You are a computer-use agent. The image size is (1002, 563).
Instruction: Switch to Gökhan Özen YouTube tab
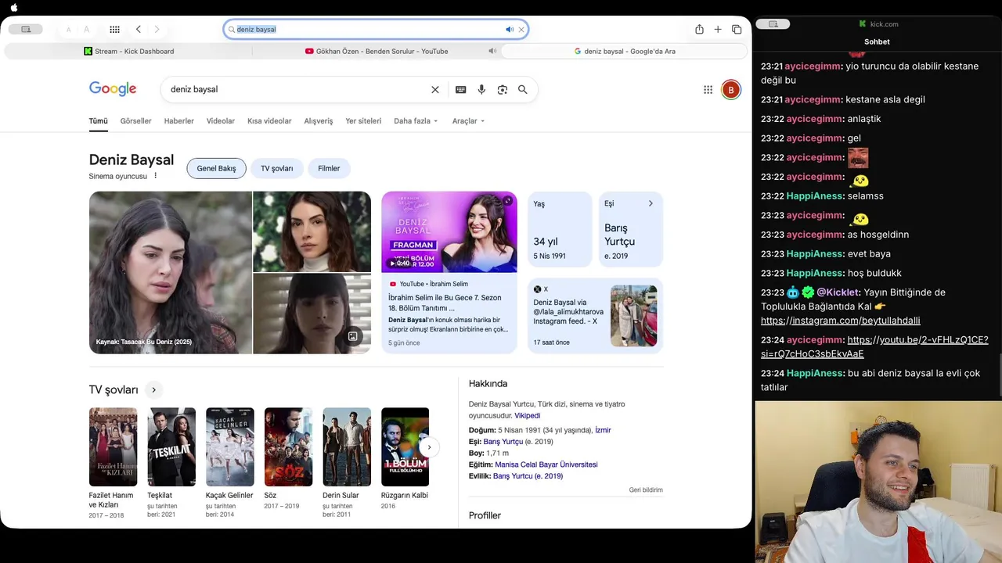[377, 51]
